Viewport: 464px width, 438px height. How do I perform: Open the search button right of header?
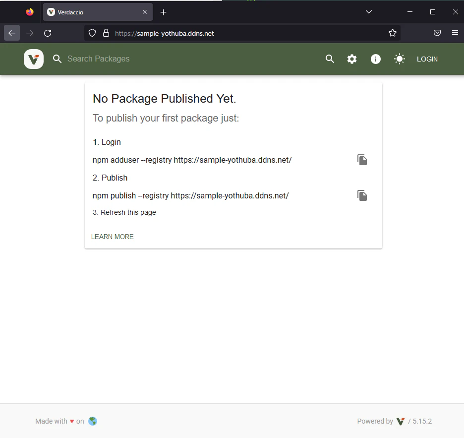(x=330, y=59)
